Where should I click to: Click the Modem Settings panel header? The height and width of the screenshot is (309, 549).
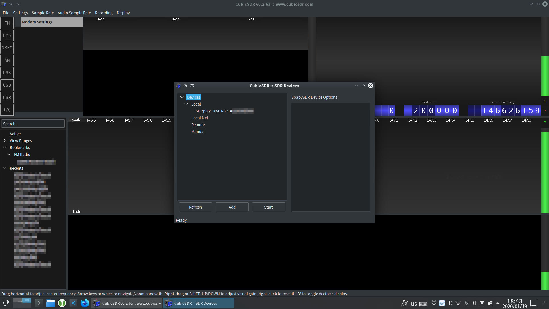pyautogui.click(x=51, y=22)
